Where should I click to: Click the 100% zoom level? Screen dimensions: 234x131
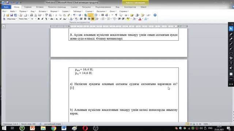click(x=206, y=124)
